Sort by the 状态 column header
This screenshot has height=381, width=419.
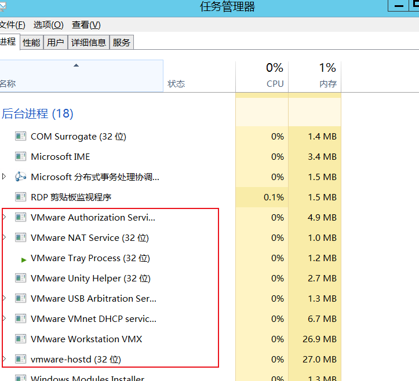click(x=199, y=77)
